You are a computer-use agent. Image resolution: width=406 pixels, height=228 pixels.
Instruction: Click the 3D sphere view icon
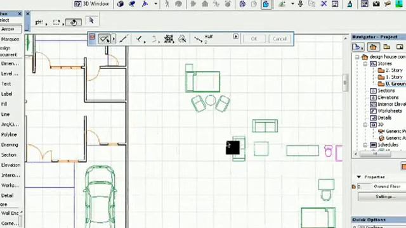[x=121, y=4]
